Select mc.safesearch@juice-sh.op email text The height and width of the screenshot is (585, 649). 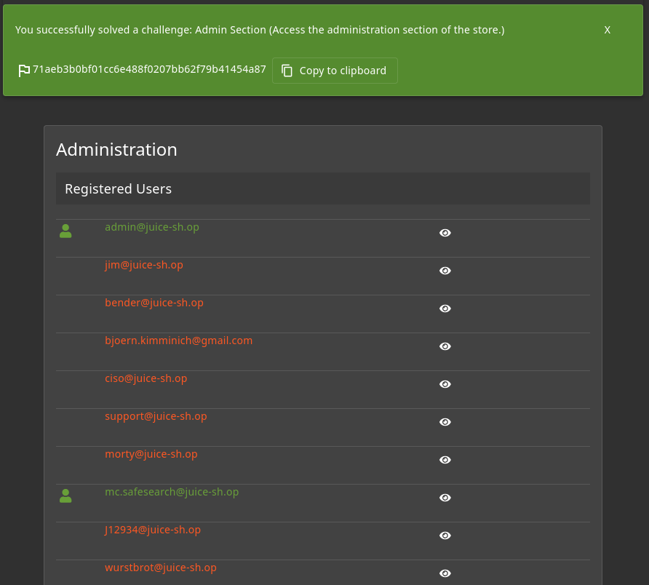172,493
